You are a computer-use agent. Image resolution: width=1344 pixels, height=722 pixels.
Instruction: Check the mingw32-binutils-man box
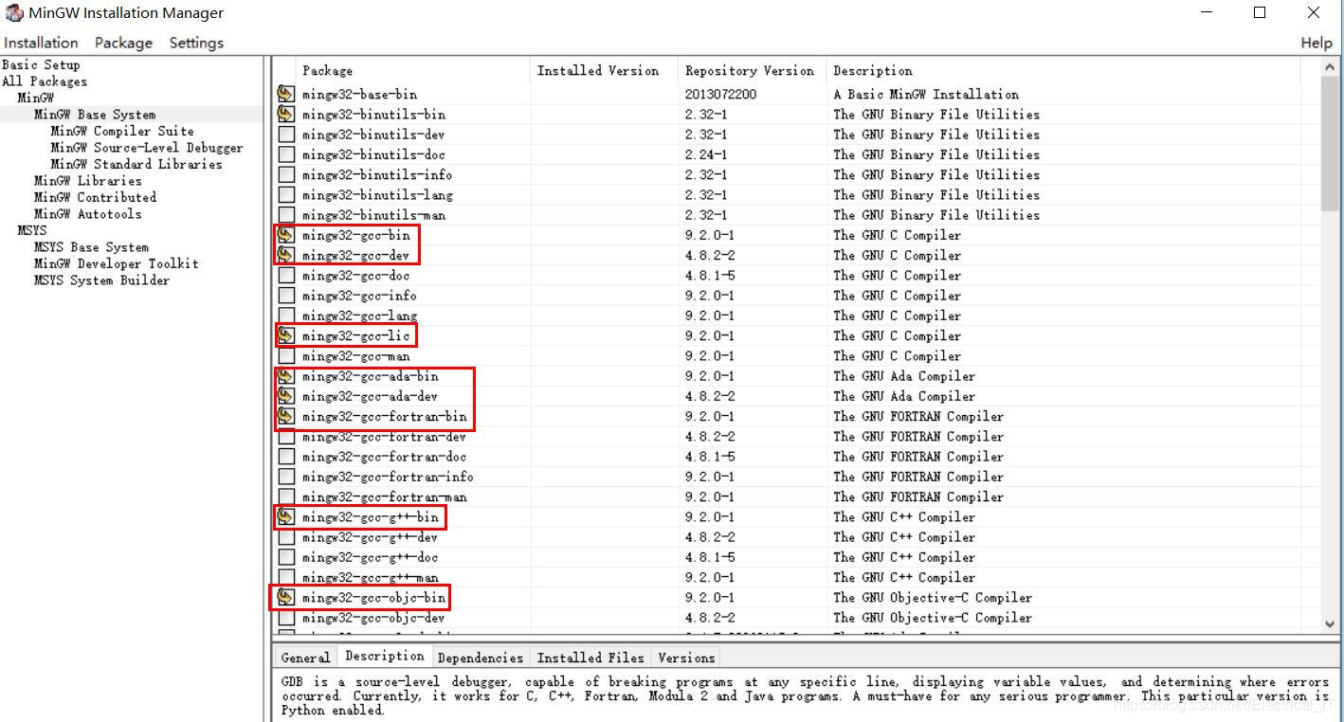(x=286, y=215)
